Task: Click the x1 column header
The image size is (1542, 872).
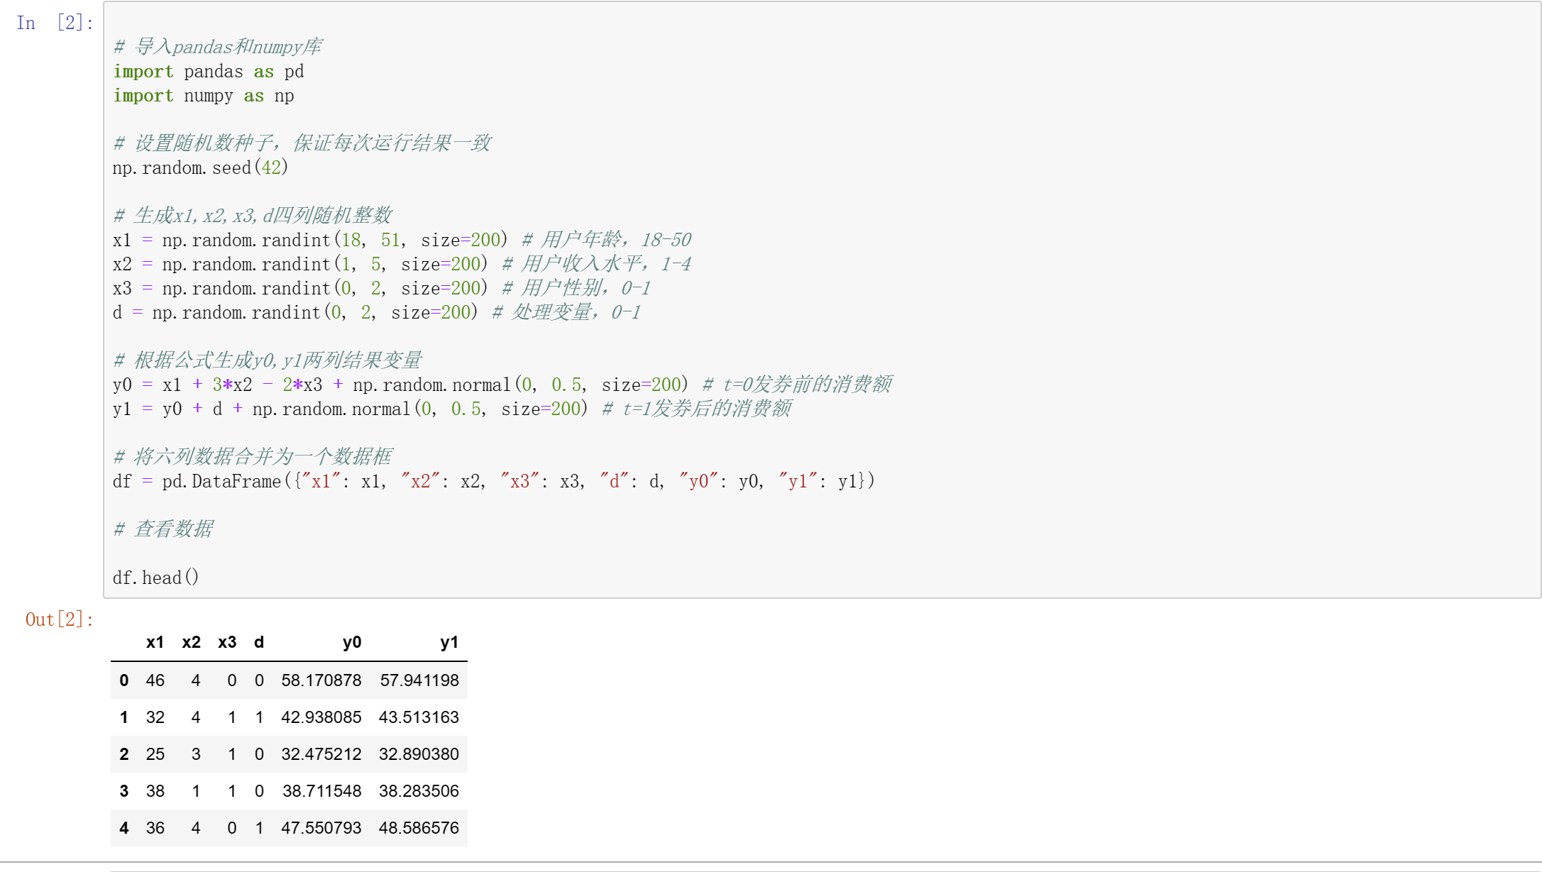Action: tap(155, 642)
